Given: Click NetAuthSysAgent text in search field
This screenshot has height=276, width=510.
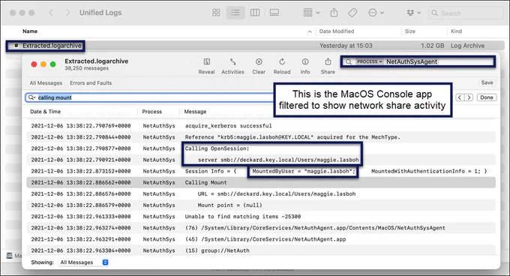Looking at the screenshot, I should coord(412,61).
